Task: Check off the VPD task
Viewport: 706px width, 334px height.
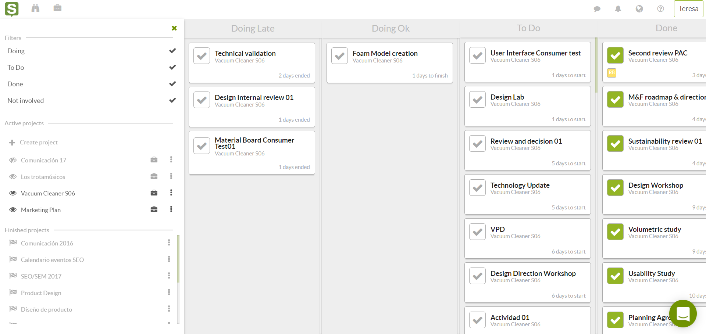Action: 478,232
